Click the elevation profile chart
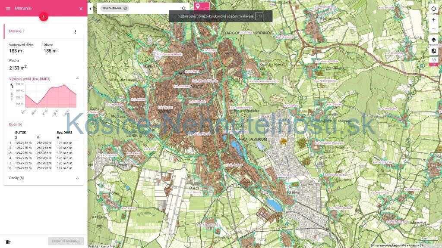The image size is (442, 248). 51,96
